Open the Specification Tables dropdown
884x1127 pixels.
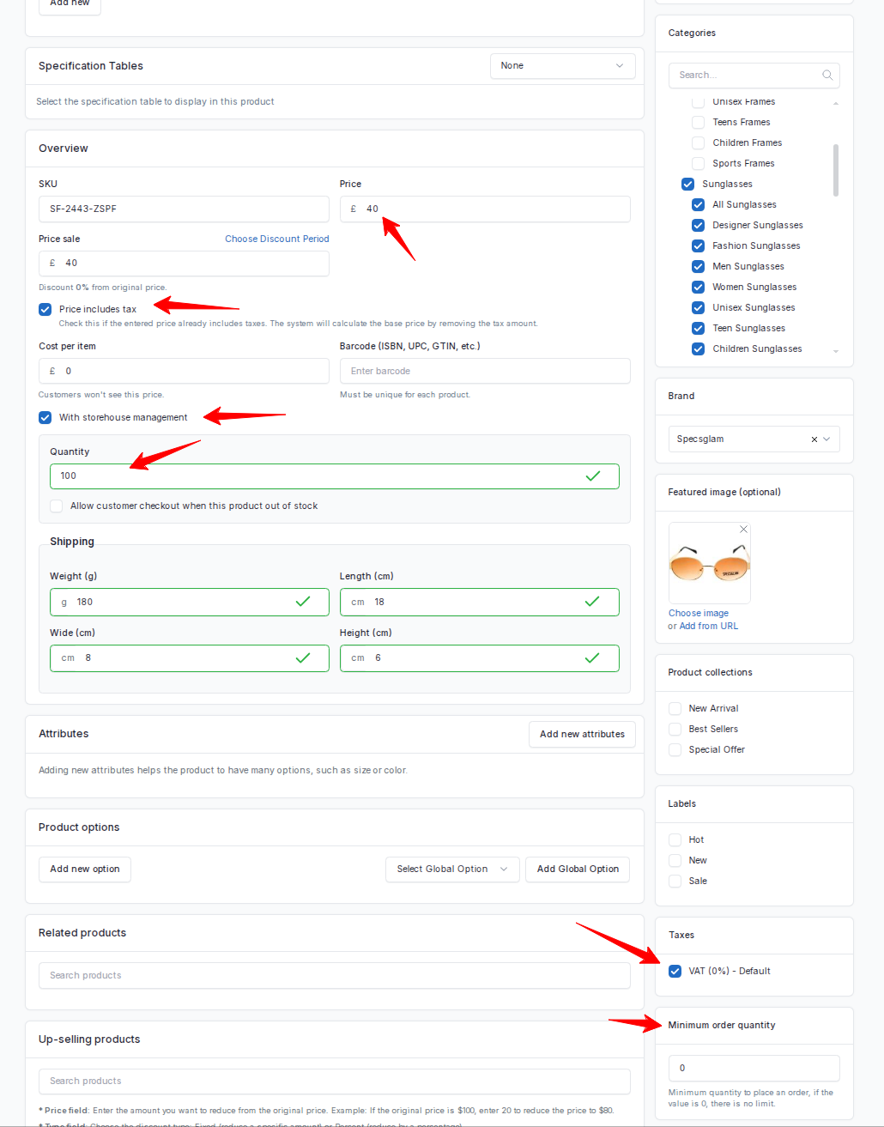coord(563,66)
